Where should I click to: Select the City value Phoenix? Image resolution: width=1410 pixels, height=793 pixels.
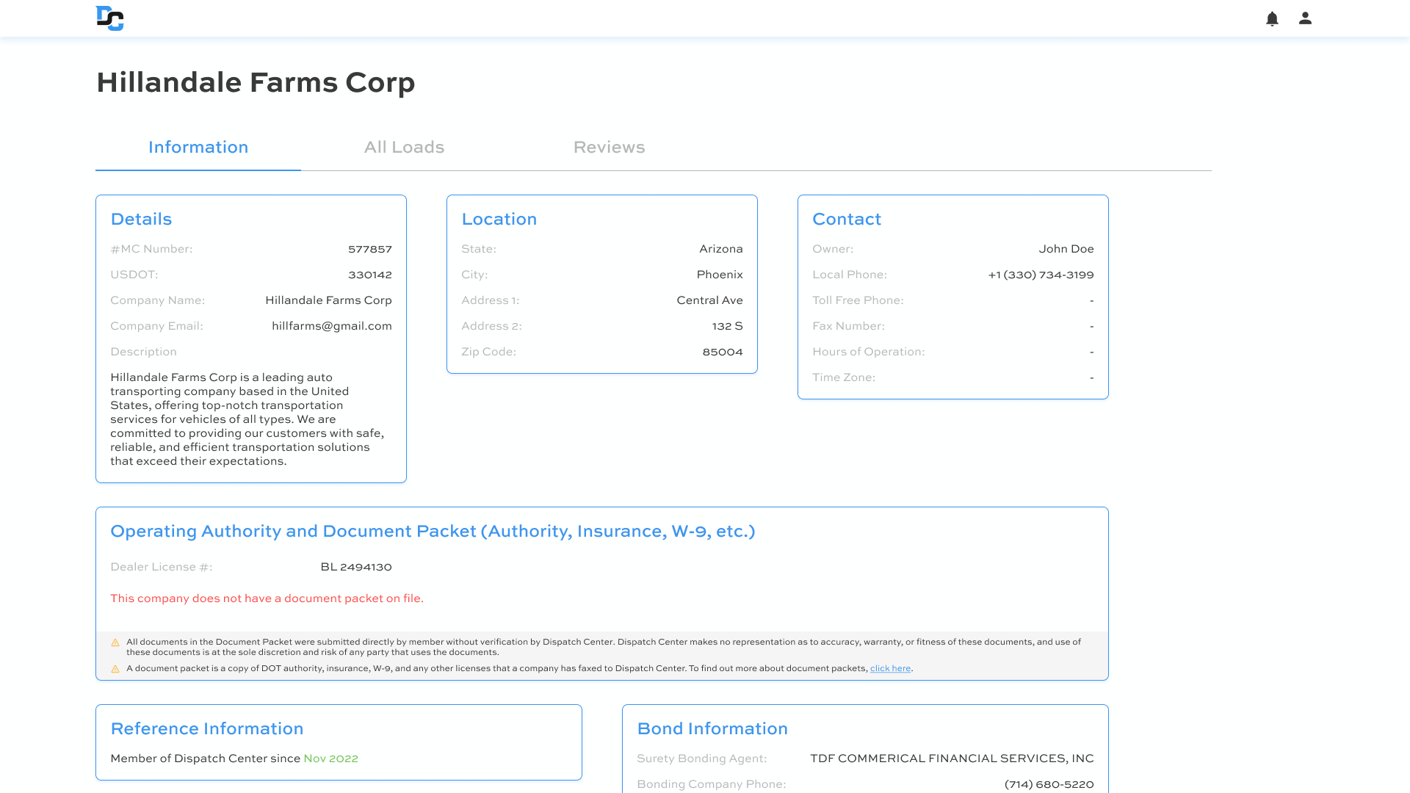(720, 275)
